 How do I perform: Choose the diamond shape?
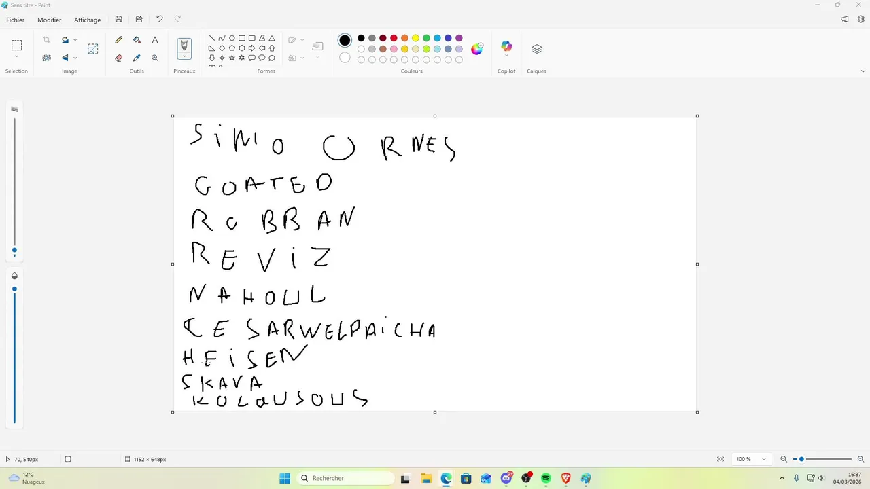tap(222, 48)
